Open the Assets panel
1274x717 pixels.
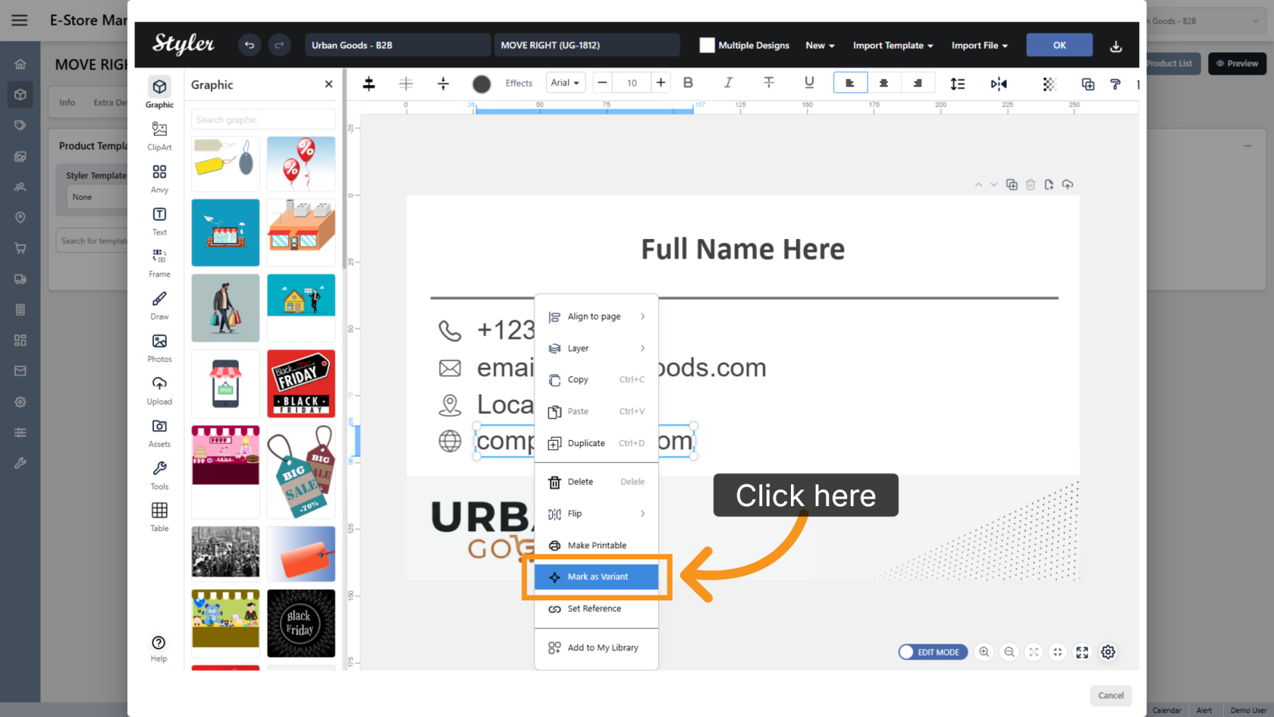159,432
